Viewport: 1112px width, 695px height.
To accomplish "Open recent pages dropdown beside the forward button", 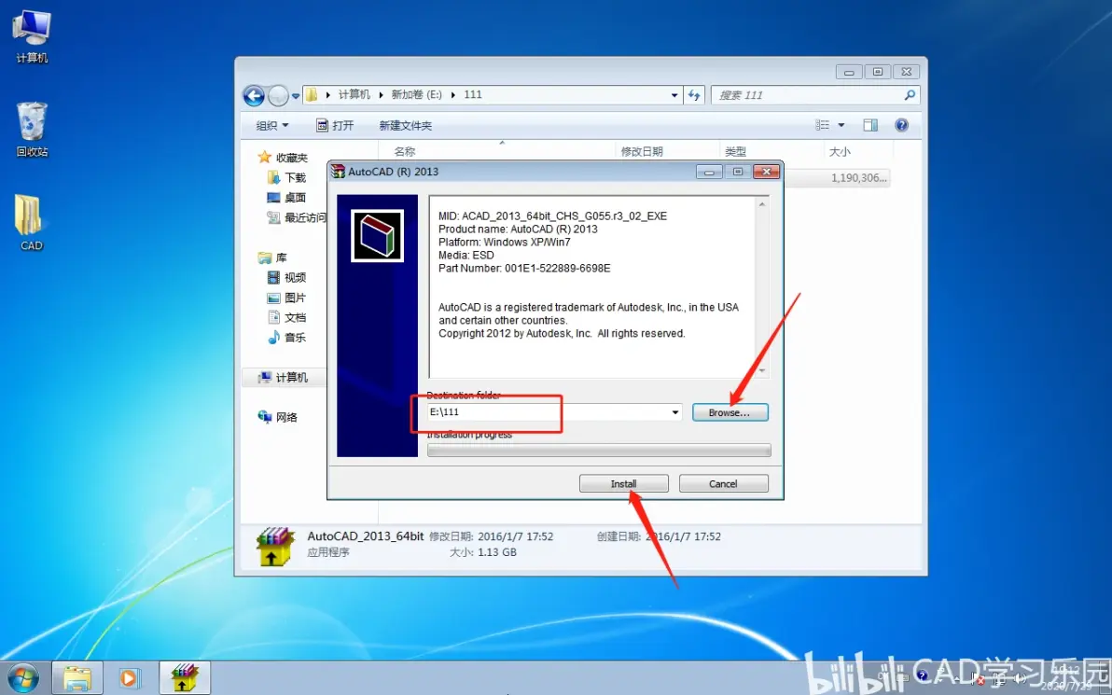I will 296,96.
